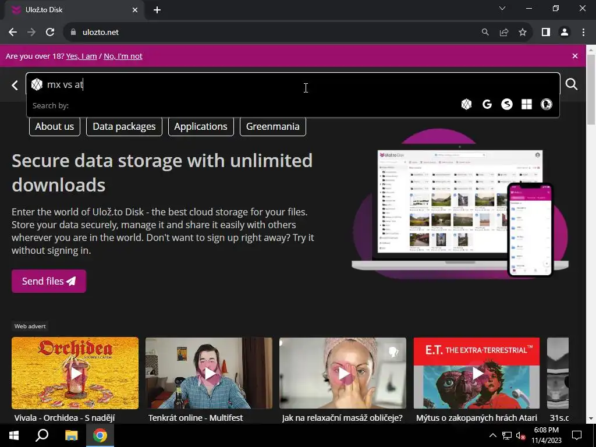596x447 pixels.
Task: Click the Send files button
Action: click(49, 281)
